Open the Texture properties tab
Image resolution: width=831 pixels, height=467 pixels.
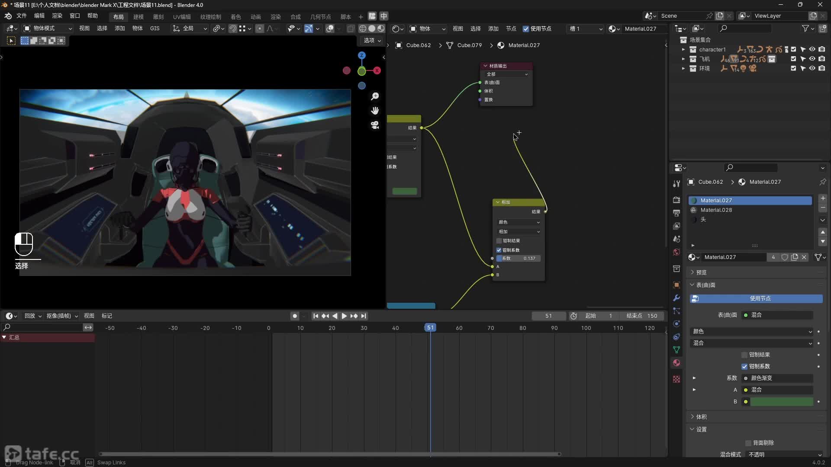(x=676, y=379)
